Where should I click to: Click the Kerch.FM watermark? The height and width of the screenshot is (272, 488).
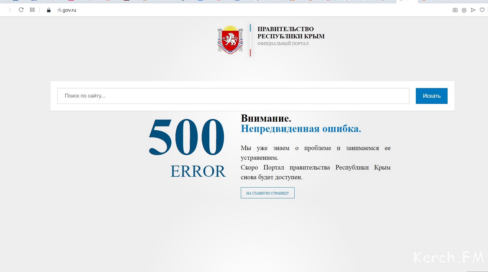[x=449, y=258]
